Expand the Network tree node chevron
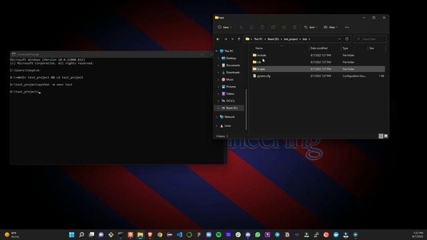Image resolution: width=427 pixels, height=240 pixels. coord(216,117)
